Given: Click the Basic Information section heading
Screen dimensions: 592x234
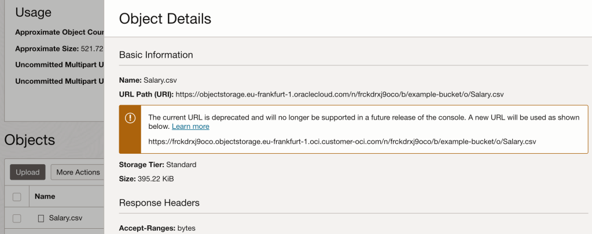Looking at the screenshot, I should tap(156, 55).
